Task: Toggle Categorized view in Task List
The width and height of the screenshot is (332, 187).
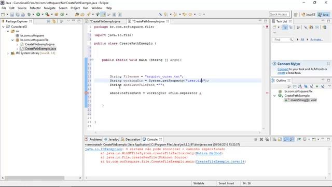Action: 285,28
